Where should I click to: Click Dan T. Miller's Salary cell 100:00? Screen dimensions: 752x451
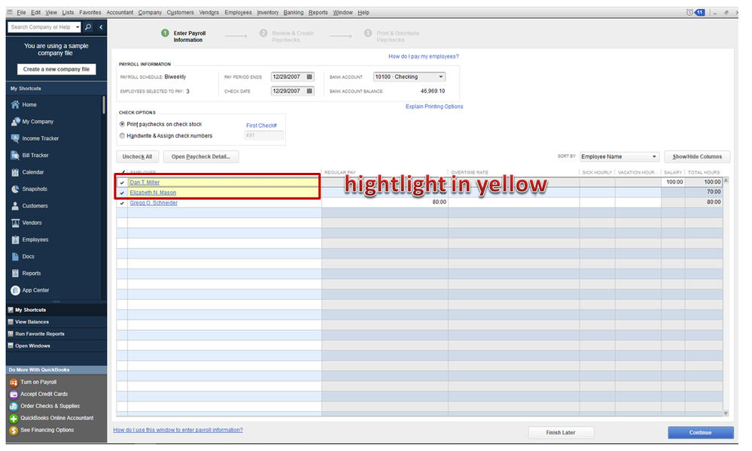click(674, 182)
